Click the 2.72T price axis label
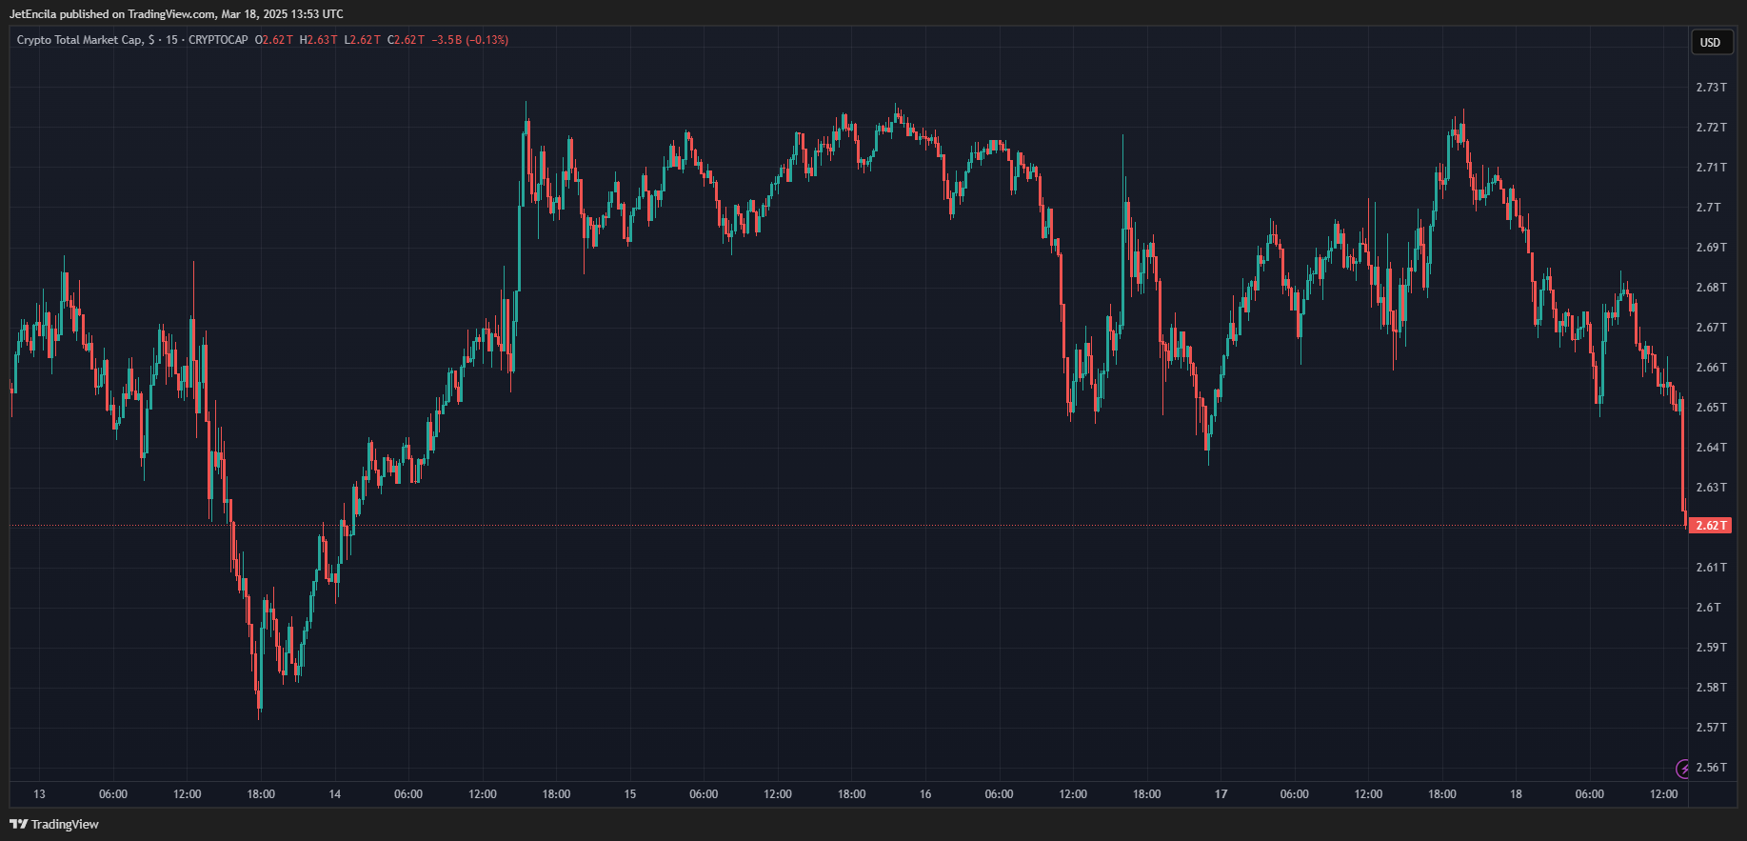Viewport: 1747px width, 841px height. [1711, 128]
